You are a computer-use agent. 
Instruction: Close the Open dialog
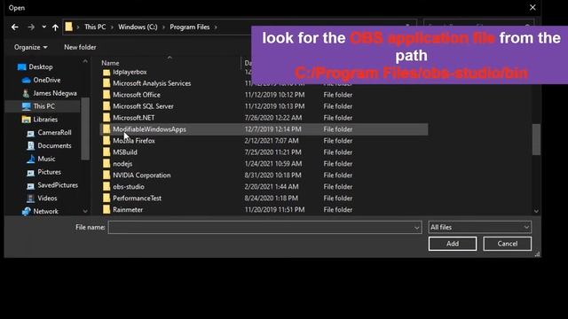(x=532, y=8)
